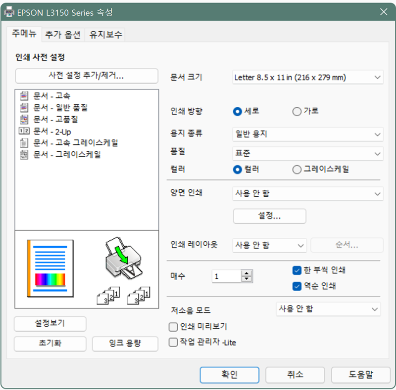Screen dimensions: 396x390
Task: Click the left collate pages icon
Action: [x=108, y=295]
